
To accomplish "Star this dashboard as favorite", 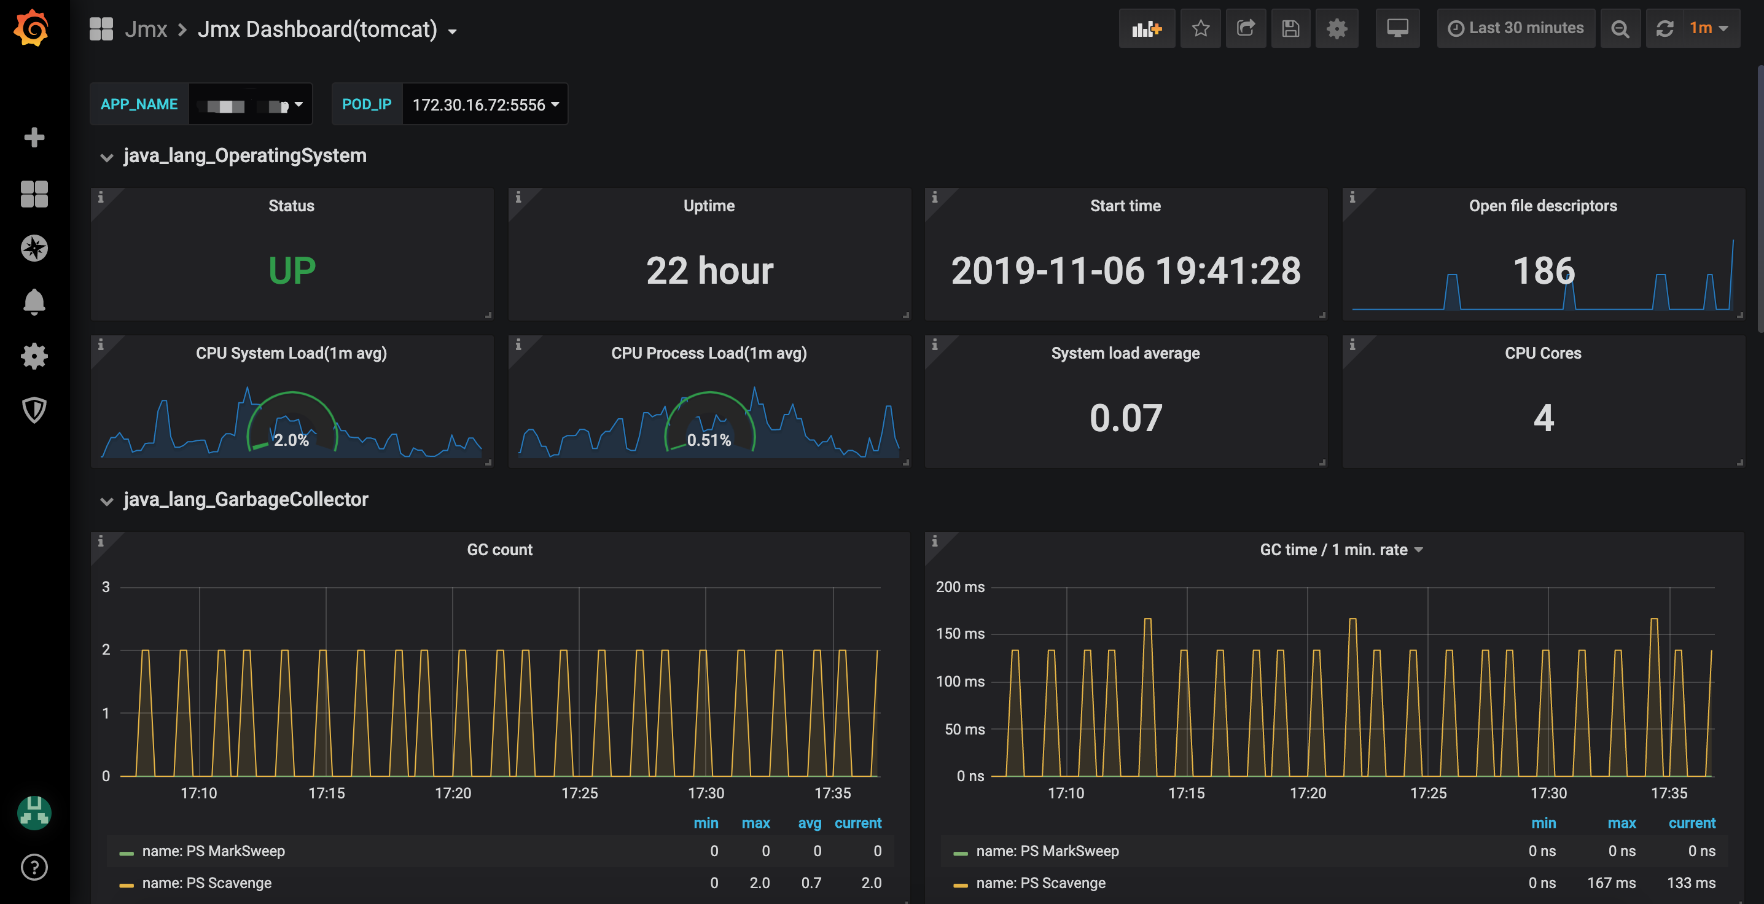I will tap(1200, 29).
